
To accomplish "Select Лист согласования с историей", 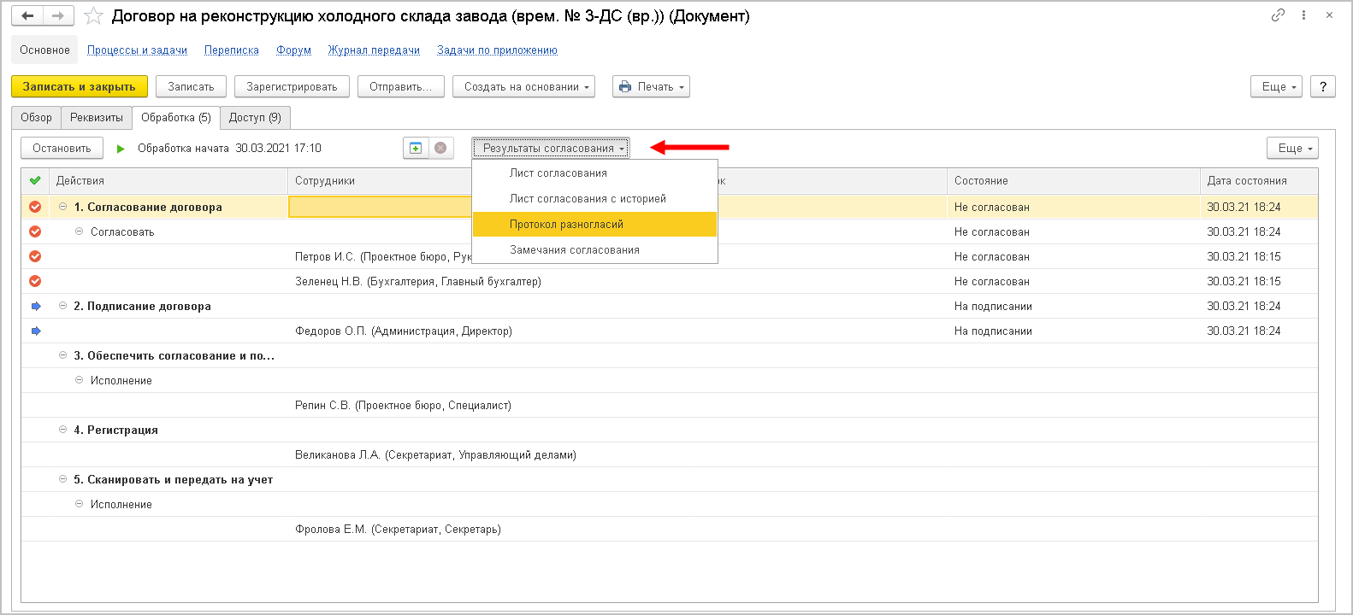I will 594,198.
